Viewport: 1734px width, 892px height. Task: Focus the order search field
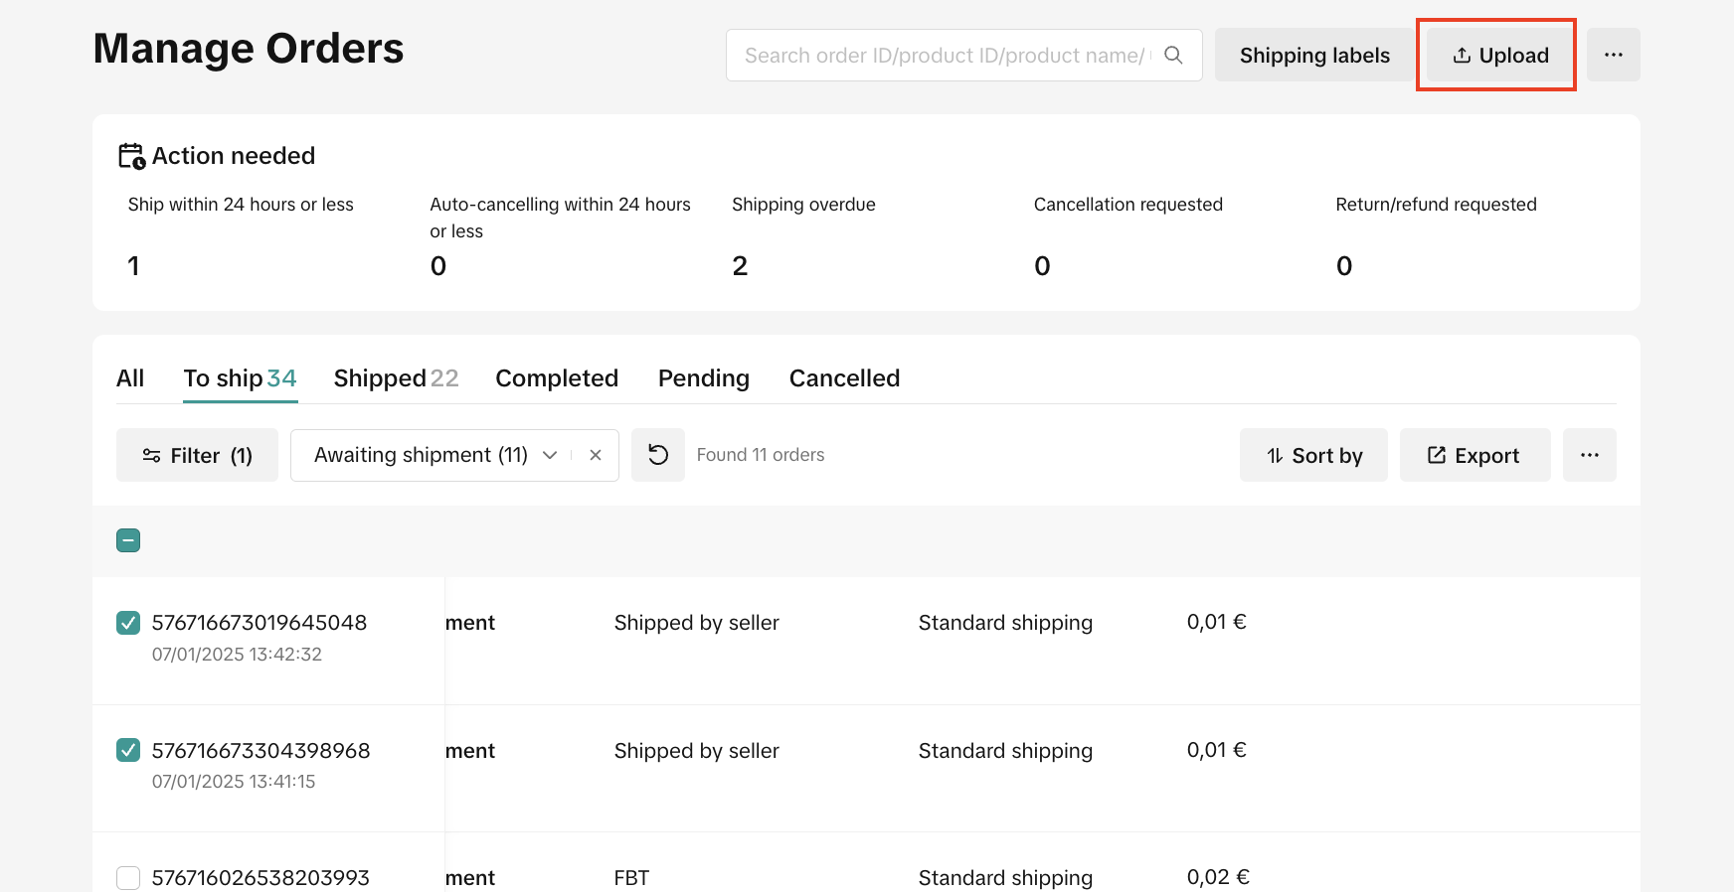(945, 56)
